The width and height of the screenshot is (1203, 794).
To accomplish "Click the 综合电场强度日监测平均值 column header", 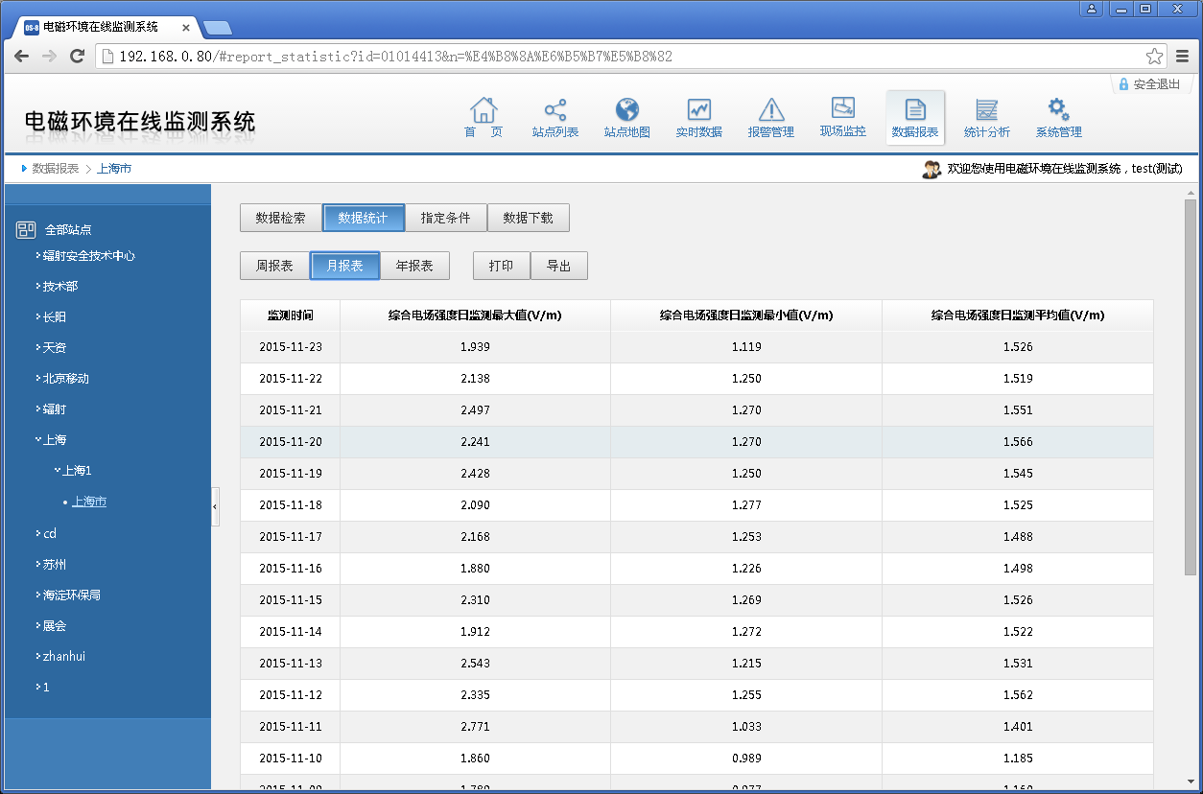I will (1018, 315).
